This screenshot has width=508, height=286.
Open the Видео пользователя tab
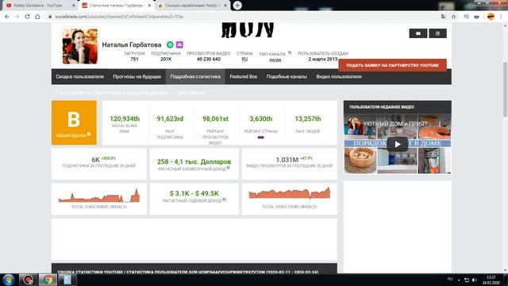[x=339, y=77]
